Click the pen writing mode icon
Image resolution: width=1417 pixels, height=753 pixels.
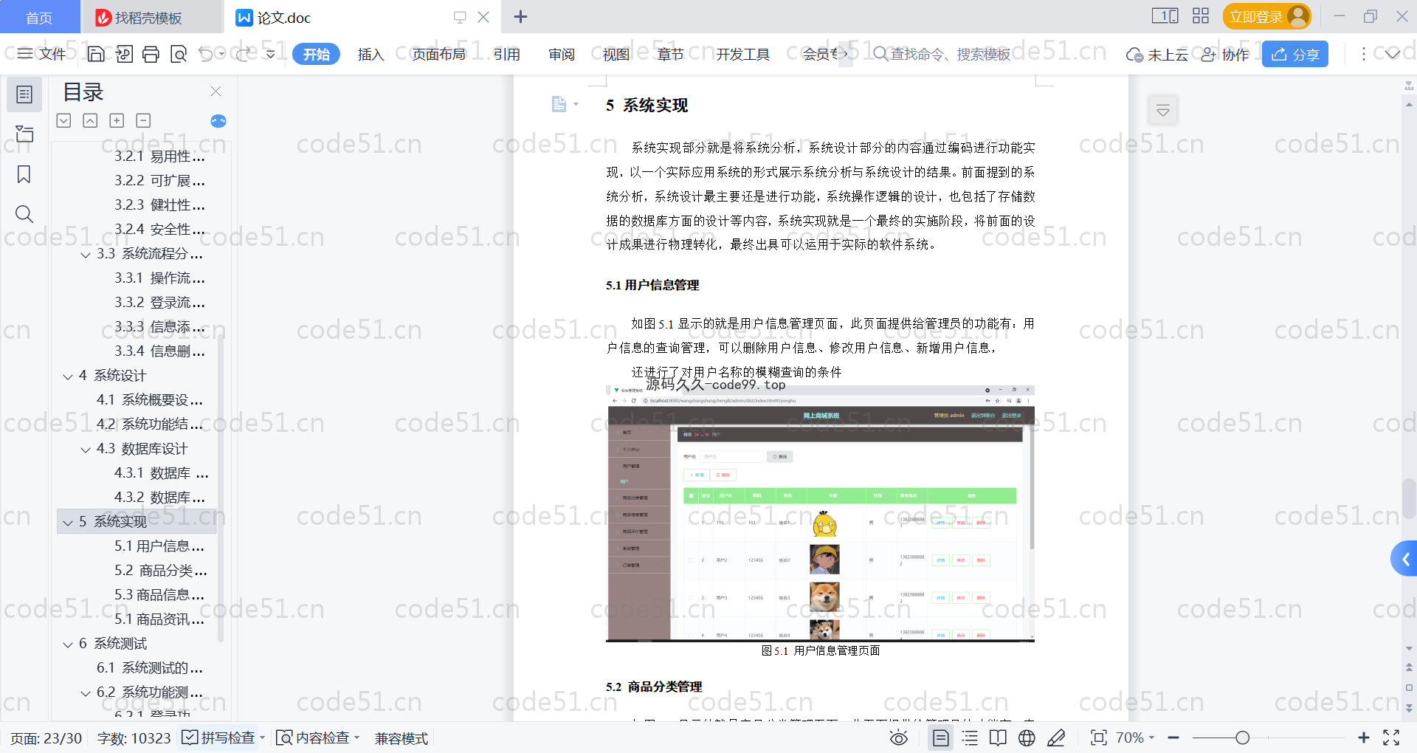pyautogui.click(x=1056, y=737)
